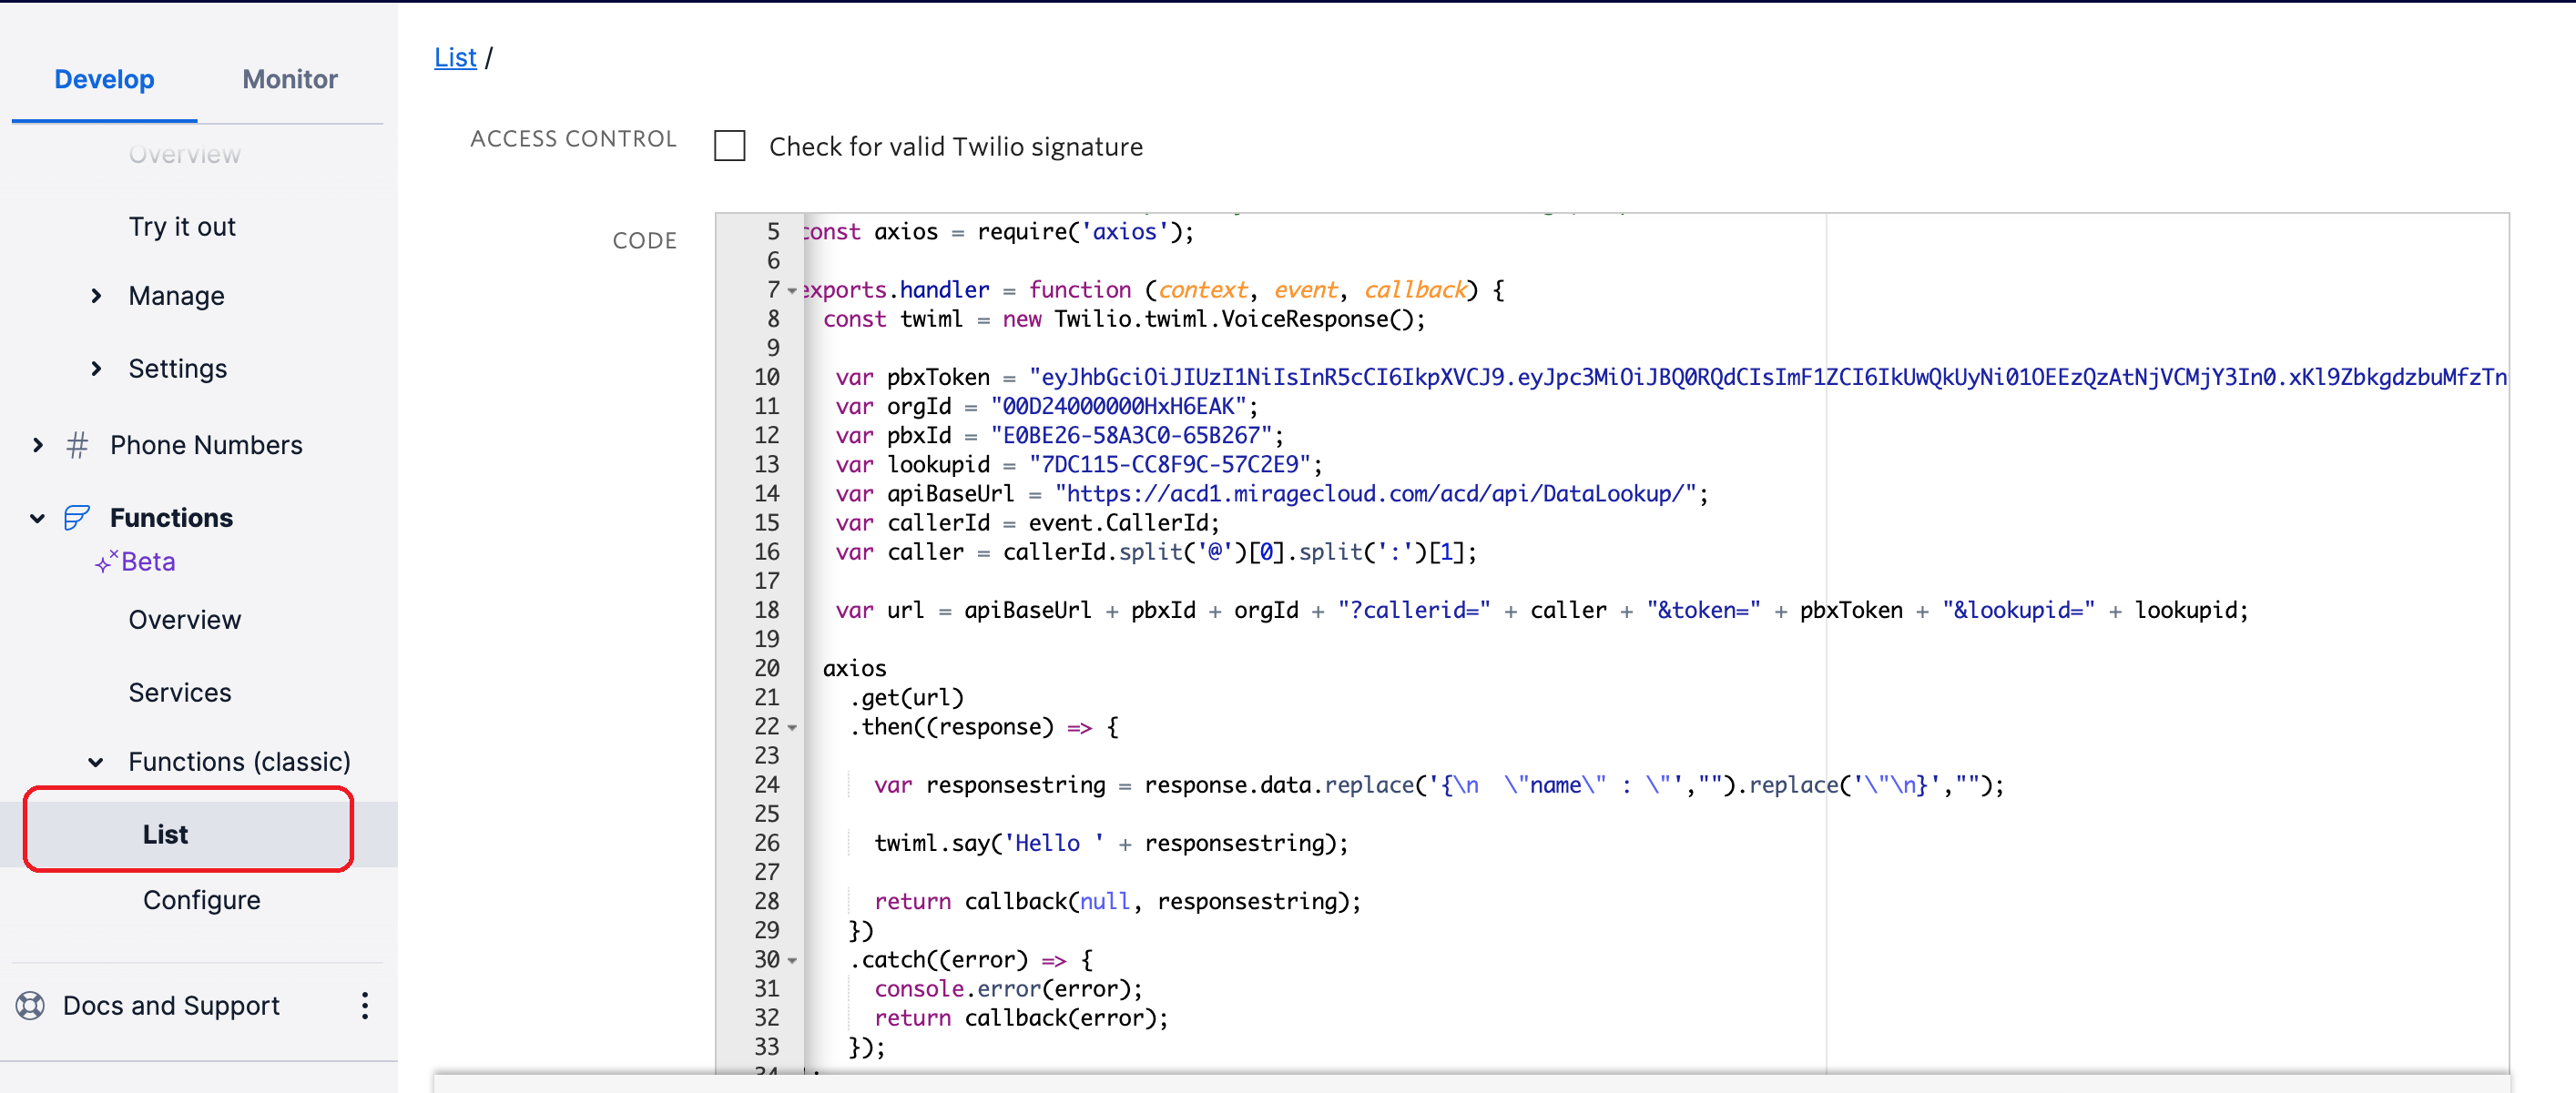
Task: Click 'responsestring' variable on line 24
Action: [1015, 784]
